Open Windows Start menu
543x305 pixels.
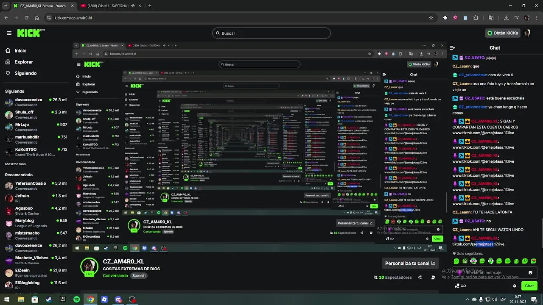click(x=7, y=299)
